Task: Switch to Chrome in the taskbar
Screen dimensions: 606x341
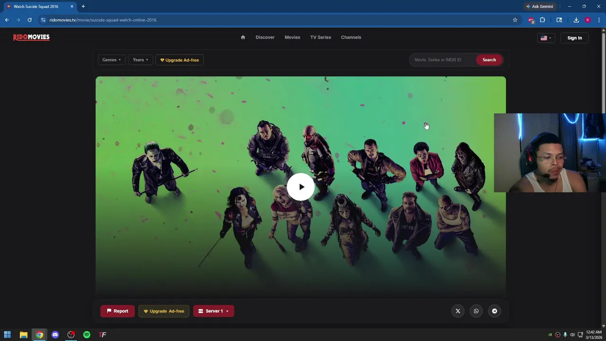Action: point(39,335)
